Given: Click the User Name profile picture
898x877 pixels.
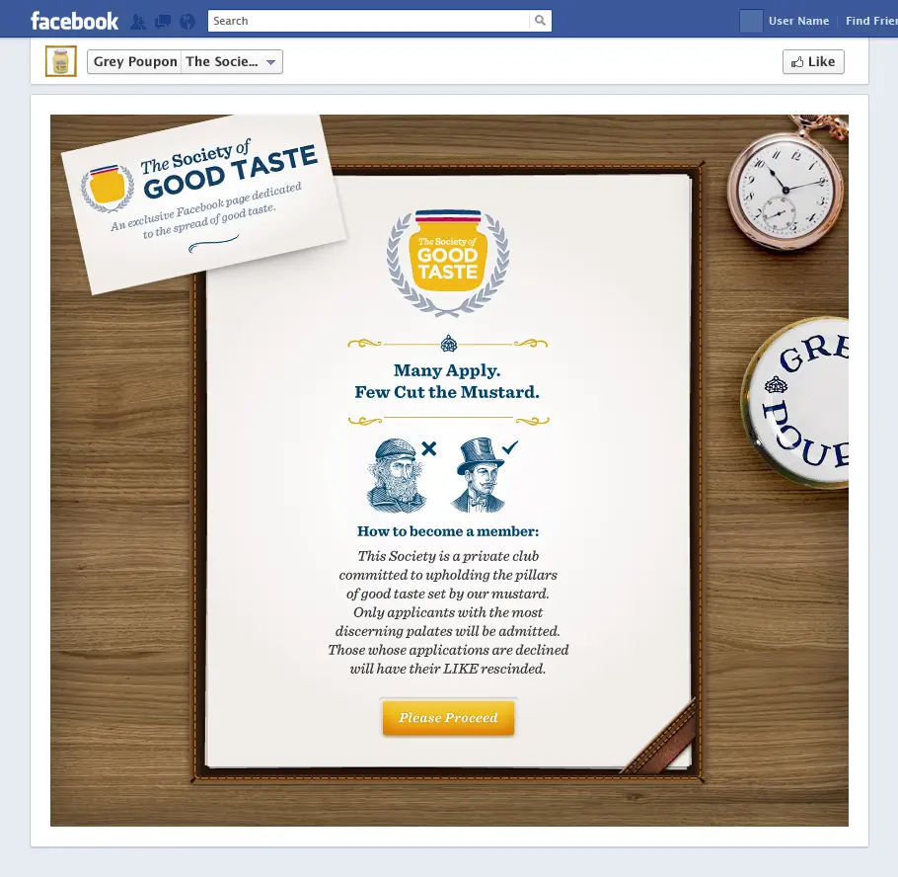Looking at the screenshot, I should coord(751,21).
